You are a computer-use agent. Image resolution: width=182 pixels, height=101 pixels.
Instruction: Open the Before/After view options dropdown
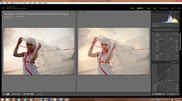pos(10,94)
